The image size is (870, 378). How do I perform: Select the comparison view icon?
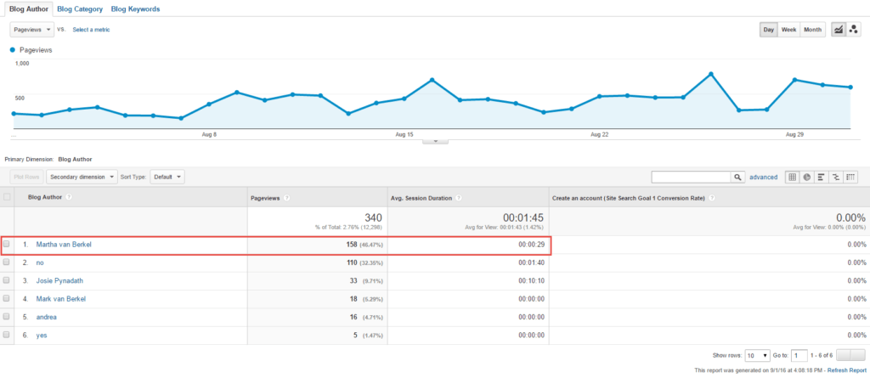pyautogui.click(x=836, y=177)
